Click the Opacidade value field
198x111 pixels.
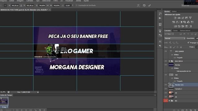(197, 38)
